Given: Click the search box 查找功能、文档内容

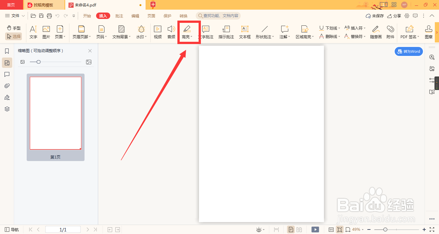Looking at the screenshot, I should tap(218, 16).
